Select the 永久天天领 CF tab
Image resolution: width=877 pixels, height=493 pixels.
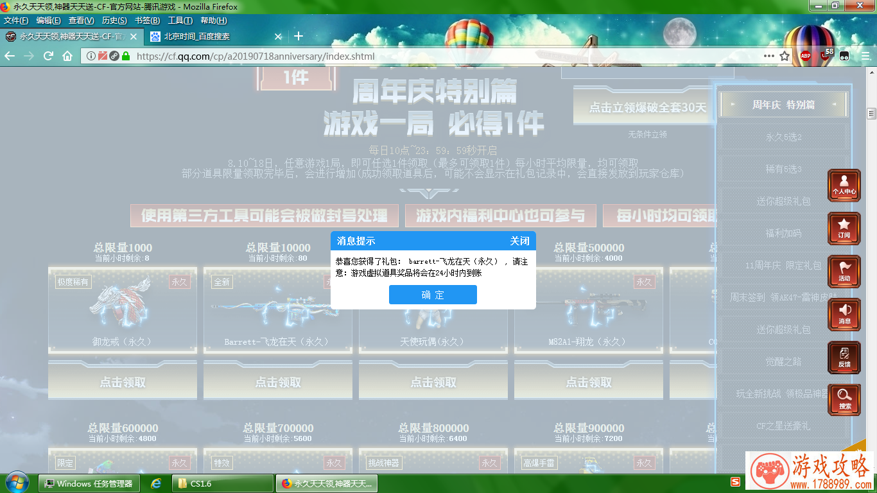pos(72,37)
